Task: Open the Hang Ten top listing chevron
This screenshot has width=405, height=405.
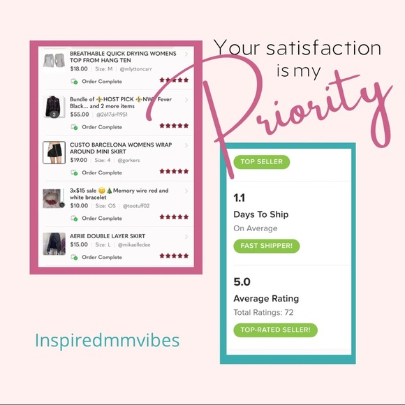Action: tap(186, 54)
